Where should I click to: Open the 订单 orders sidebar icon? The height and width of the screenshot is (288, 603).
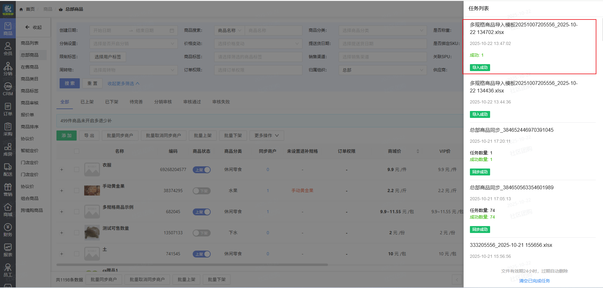point(8,109)
